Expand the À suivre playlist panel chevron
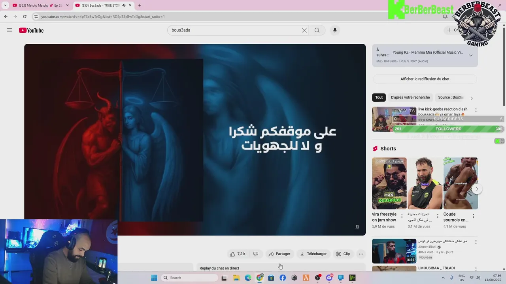Image resolution: width=506 pixels, height=284 pixels. click(x=471, y=56)
